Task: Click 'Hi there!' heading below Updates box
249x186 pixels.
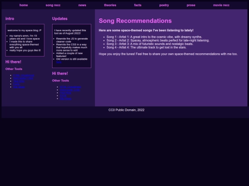Action: click(60, 73)
